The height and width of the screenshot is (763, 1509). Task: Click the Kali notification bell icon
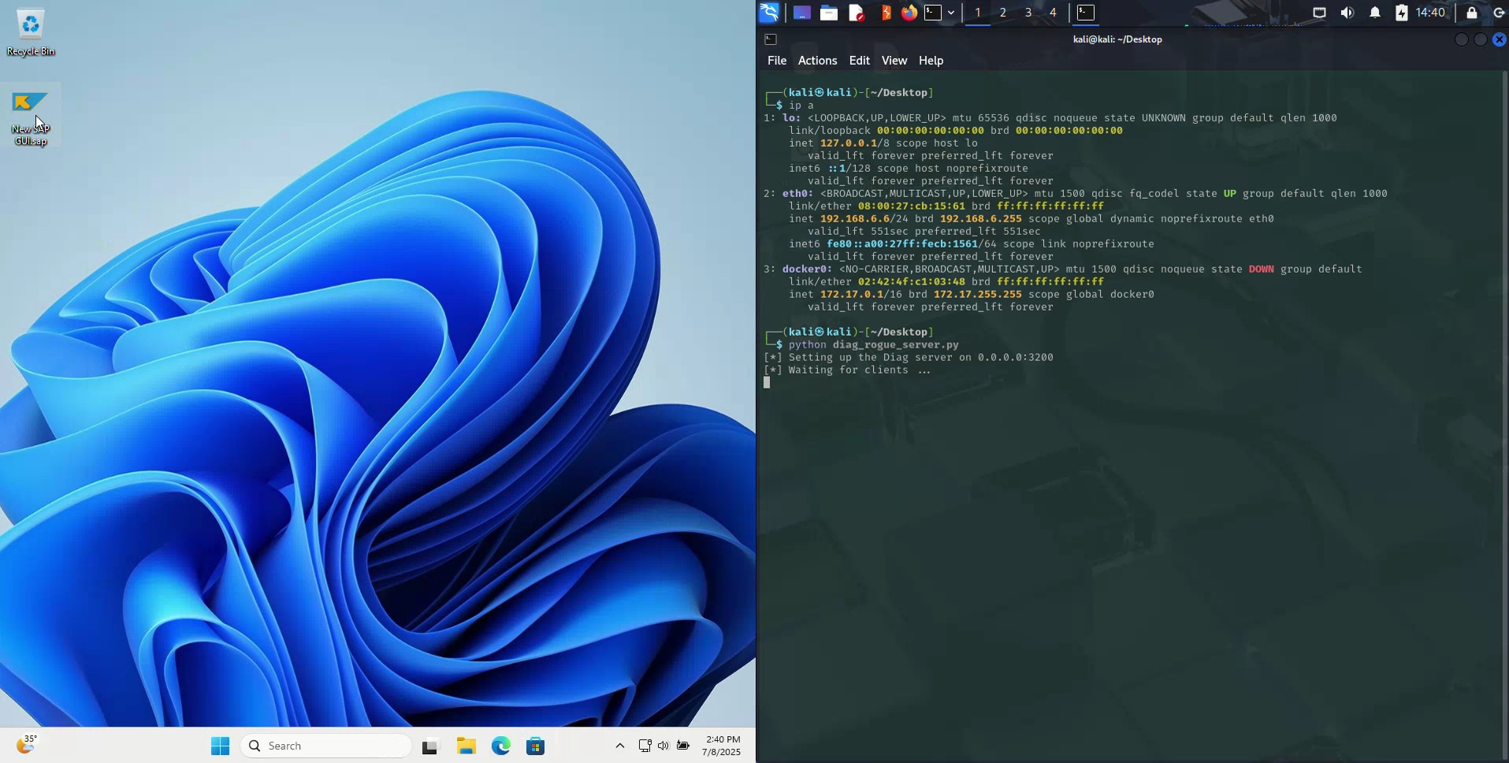pyautogui.click(x=1375, y=13)
